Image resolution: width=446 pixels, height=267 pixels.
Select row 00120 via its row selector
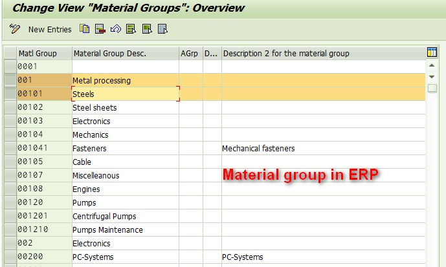[x=10, y=202]
